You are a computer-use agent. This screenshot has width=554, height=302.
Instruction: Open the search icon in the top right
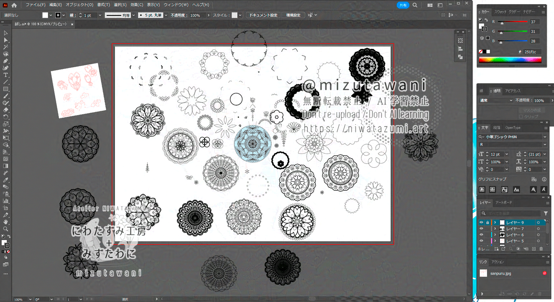point(415,5)
